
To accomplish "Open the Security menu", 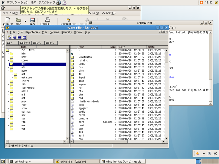I will pos(67,32).
